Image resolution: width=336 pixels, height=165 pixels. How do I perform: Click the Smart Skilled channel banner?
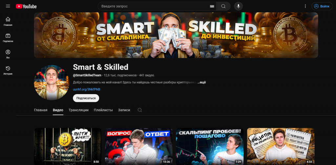(176, 35)
